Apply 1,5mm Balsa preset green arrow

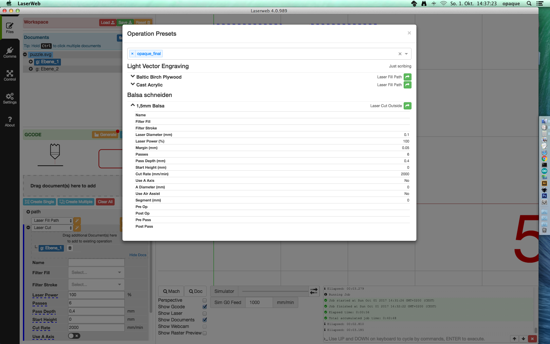(x=408, y=106)
